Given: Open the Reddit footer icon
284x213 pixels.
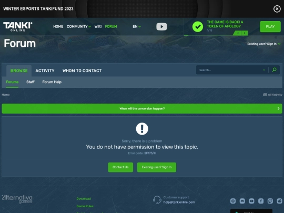Looking at the screenshot, I should (279, 201).
